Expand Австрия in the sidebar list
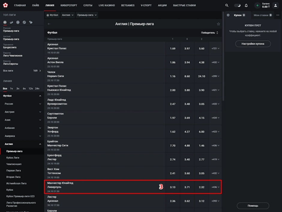The image size is (282, 212). pyautogui.click(x=40, y=112)
